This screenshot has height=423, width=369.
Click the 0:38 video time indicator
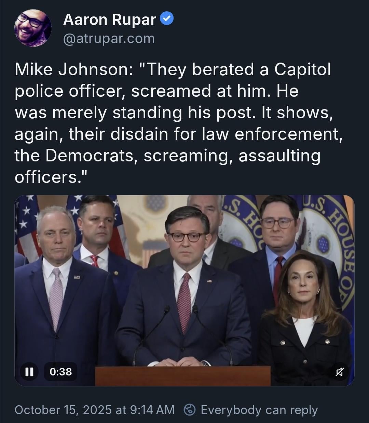pyautogui.click(x=60, y=372)
